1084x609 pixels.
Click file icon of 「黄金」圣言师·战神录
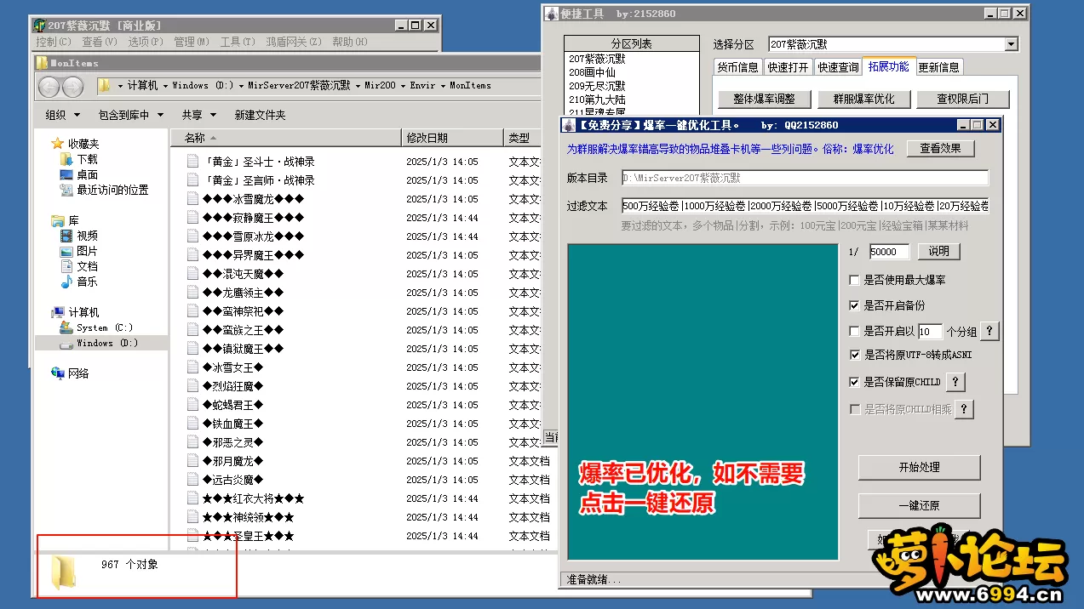[x=193, y=180]
